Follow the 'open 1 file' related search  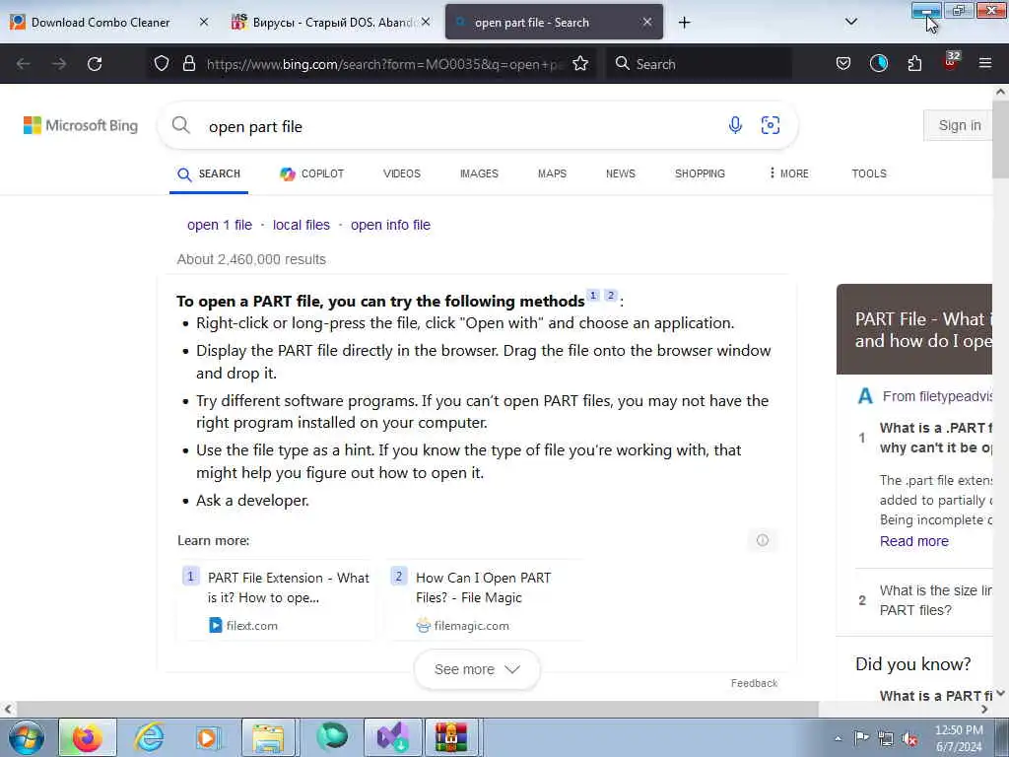(220, 225)
